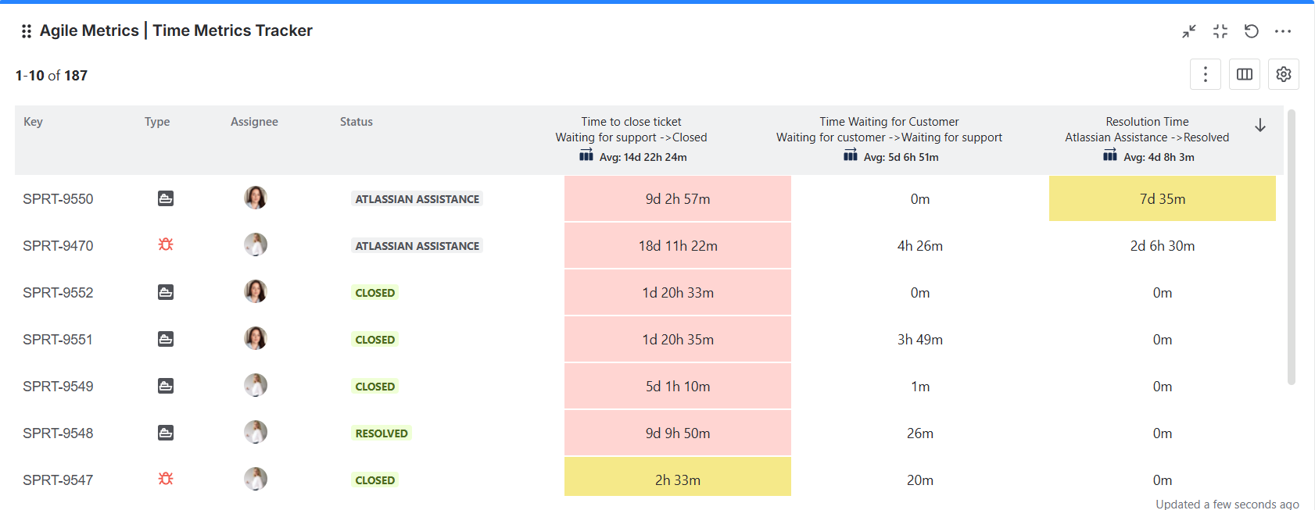The height and width of the screenshot is (510, 1315).
Task: Click the Time Waiting for Customer header
Action: point(889,122)
